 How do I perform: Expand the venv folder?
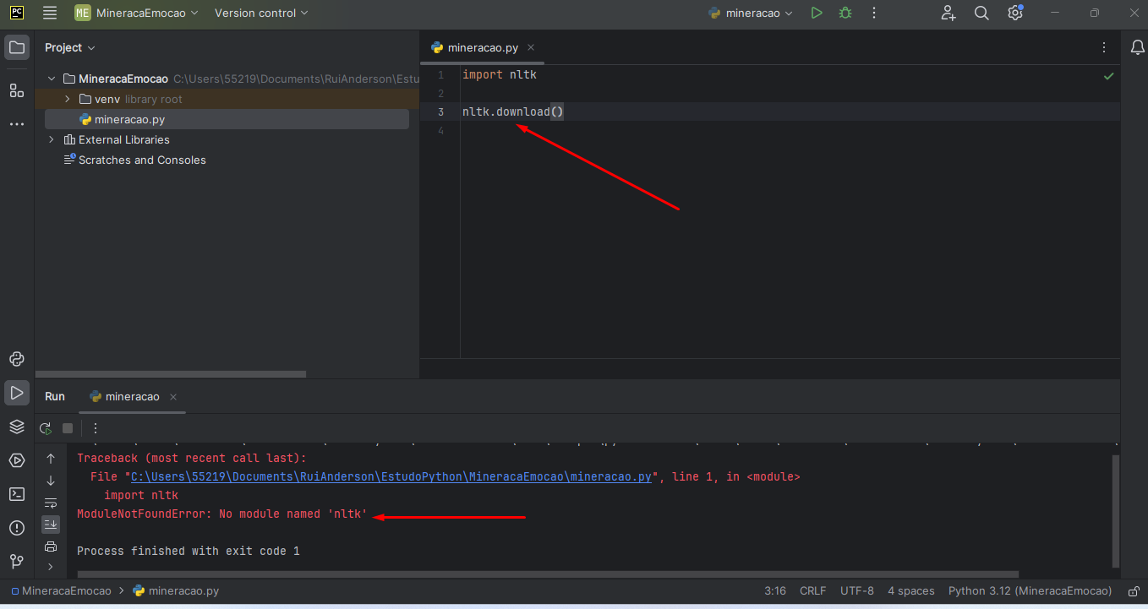pyautogui.click(x=67, y=99)
